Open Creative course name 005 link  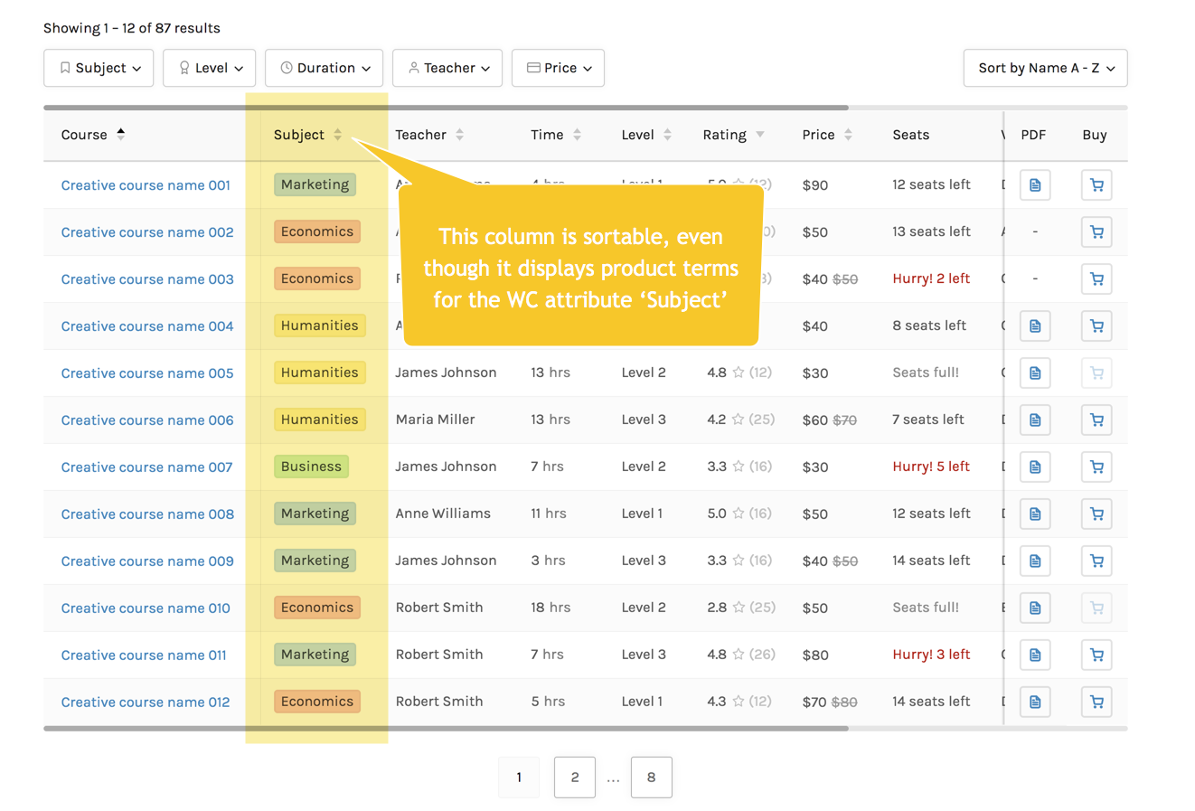[x=147, y=373]
